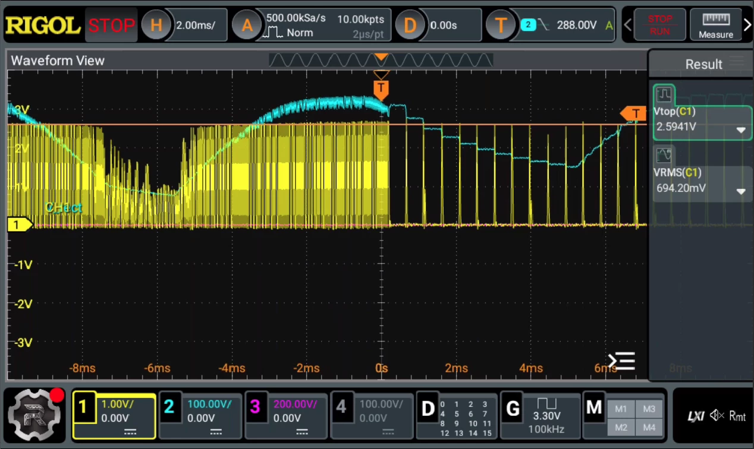Toggle channel 1 at 1.00V/
This screenshot has width=754, height=449.
click(x=114, y=415)
